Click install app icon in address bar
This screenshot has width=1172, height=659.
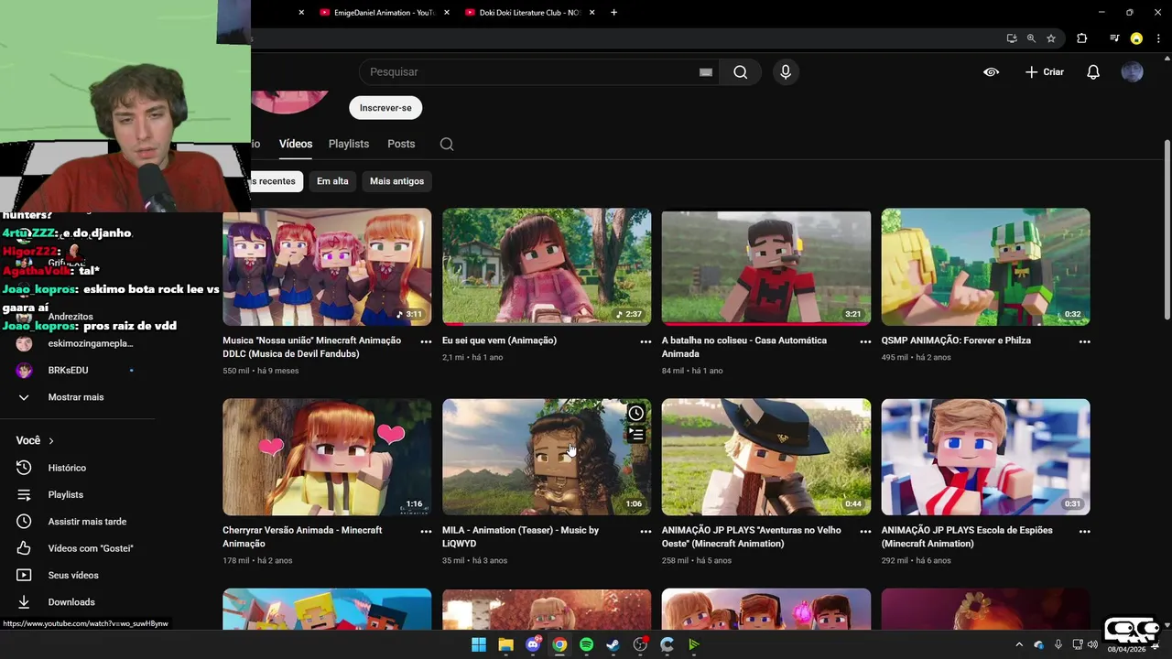point(1011,38)
